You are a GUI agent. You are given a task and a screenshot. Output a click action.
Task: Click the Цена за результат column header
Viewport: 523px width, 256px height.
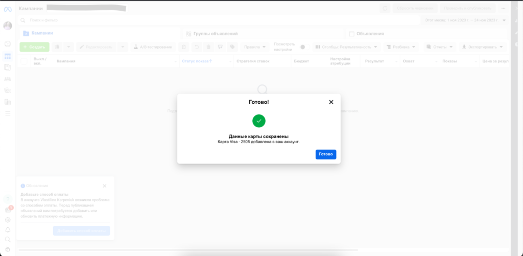tap(494, 61)
